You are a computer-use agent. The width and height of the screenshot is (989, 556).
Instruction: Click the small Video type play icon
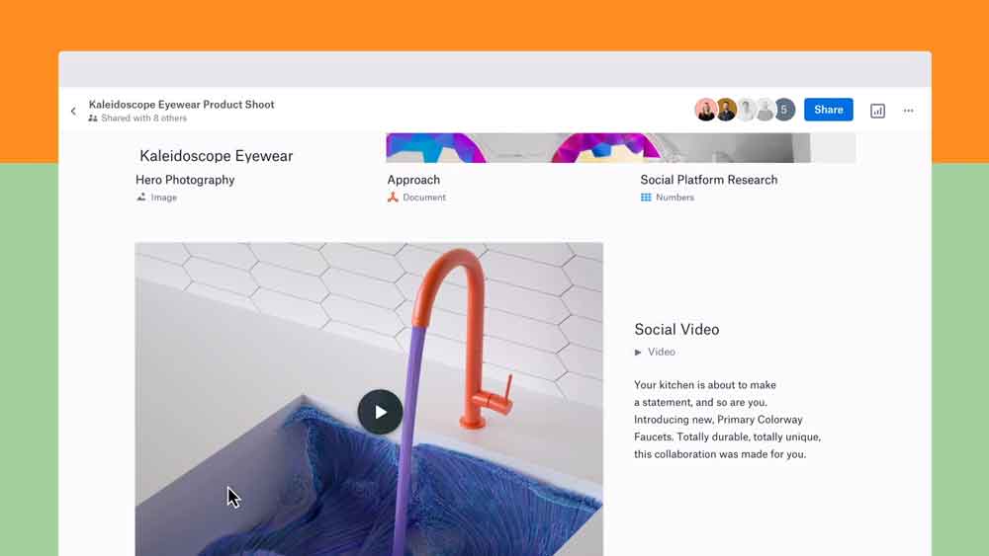[638, 352]
